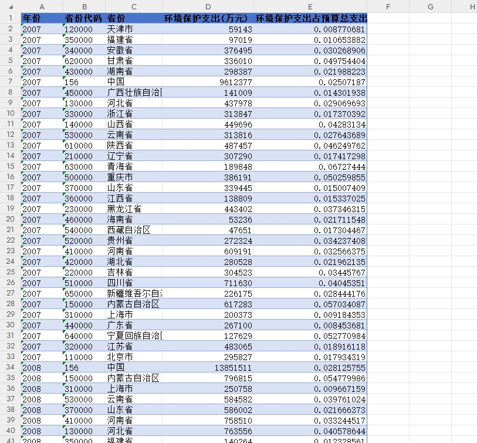Screen dimensions: 477x443
Task: Select cell containing 福建省 in row 3
Action: tap(134, 39)
